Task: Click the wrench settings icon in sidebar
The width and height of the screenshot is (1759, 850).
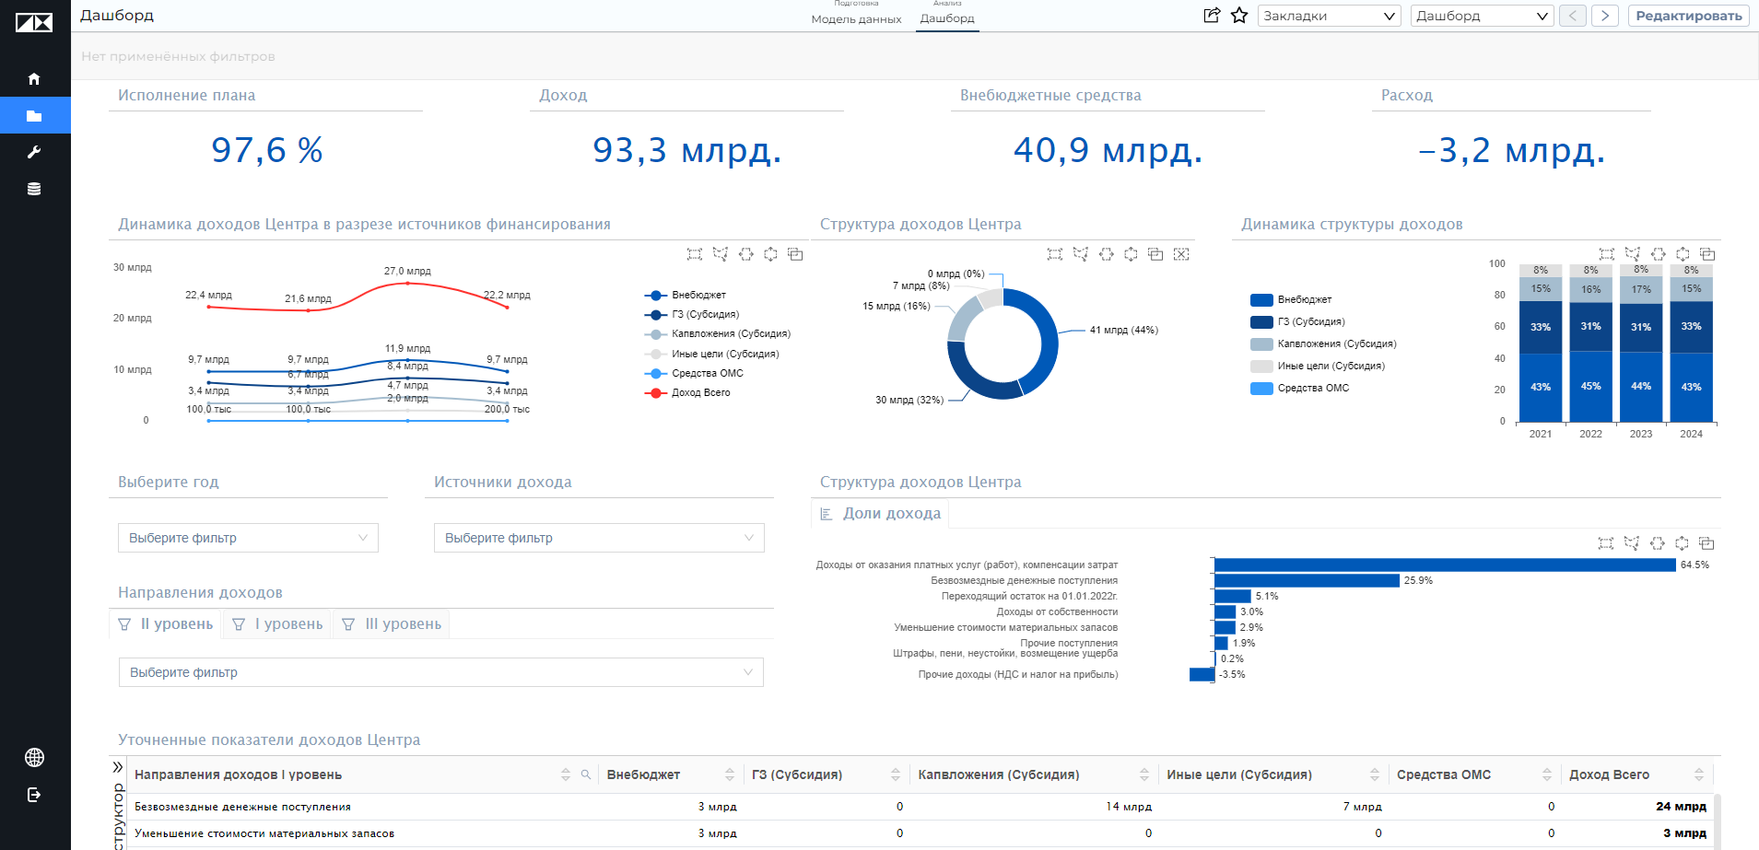Action: click(x=34, y=152)
